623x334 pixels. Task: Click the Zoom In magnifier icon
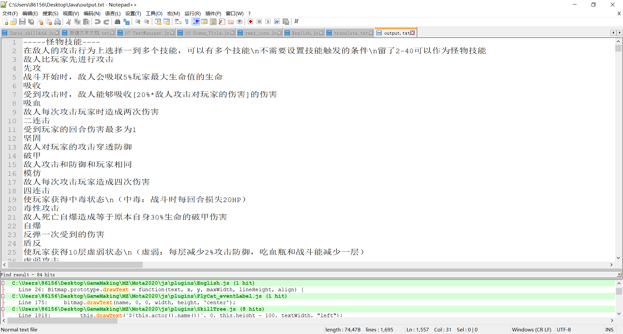(x=138, y=22)
